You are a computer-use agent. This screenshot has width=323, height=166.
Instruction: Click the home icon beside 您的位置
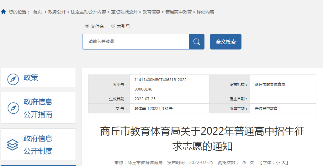click(3, 12)
